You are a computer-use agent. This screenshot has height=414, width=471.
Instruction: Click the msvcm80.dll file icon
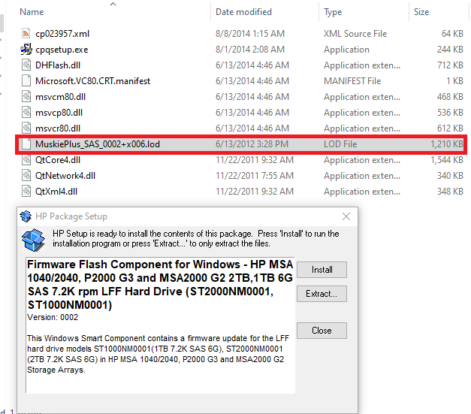26,97
